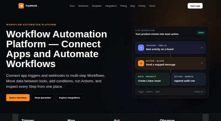
Task: Click the FastHook orange arrow logo icon
Action: (21, 6)
